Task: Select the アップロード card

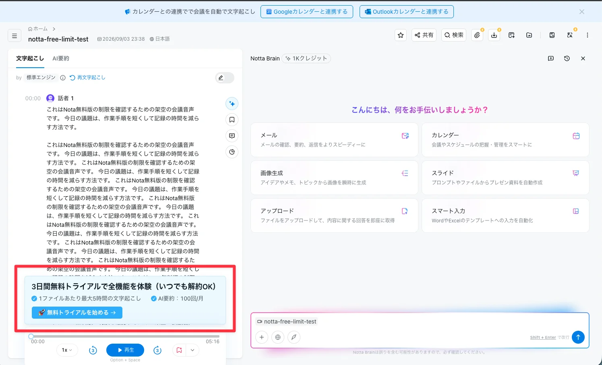Action: click(x=334, y=216)
